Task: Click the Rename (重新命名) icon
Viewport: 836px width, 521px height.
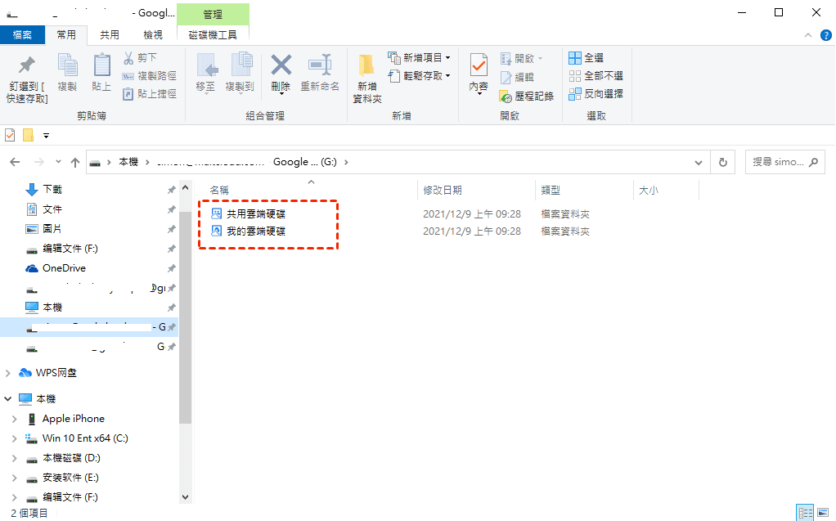Action: (320, 65)
